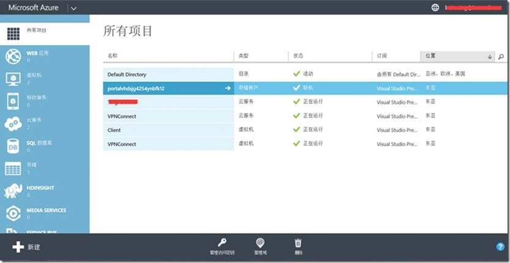The height and width of the screenshot is (263, 510).
Task: Click 东亚 location in Client row
Action: 431,129
